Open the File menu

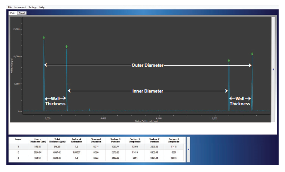point(10,7)
